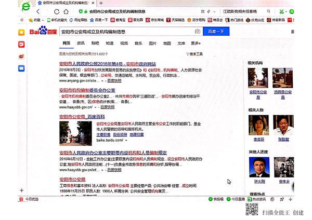Switch to the 资讯 search tab
Viewport: 312px width, 220px height.
(81, 44)
